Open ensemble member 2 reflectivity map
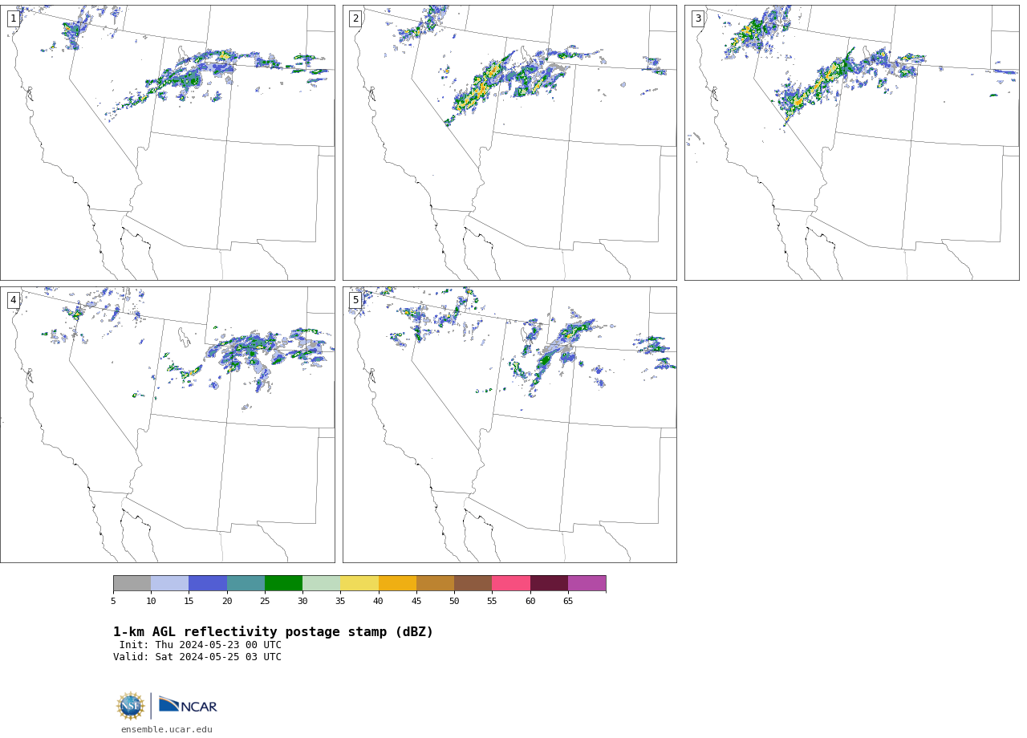 509,143
